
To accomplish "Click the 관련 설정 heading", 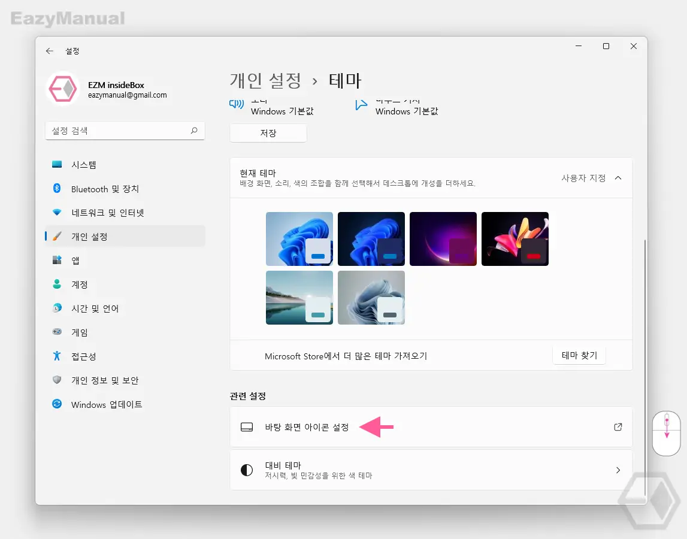I will click(x=247, y=396).
